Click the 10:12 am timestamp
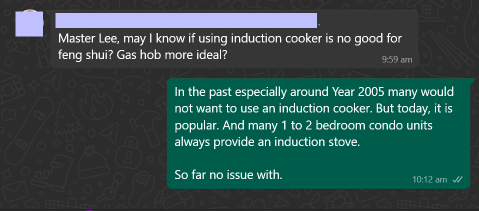 (430, 179)
